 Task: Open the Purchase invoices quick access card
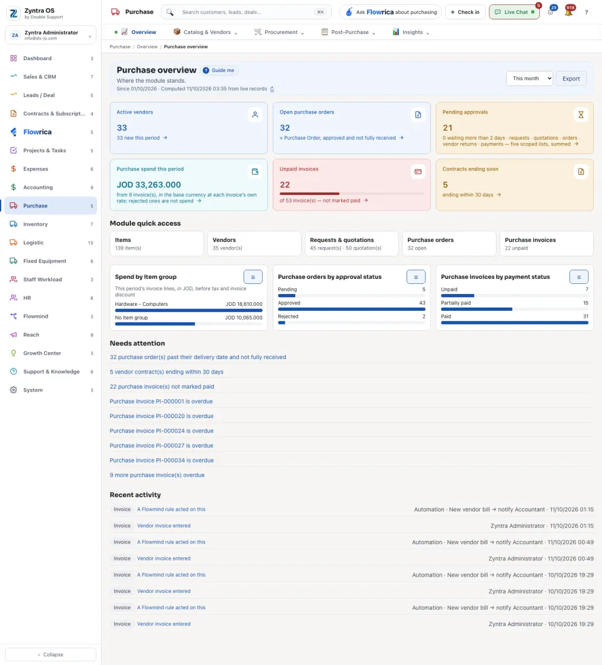click(546, 243)
